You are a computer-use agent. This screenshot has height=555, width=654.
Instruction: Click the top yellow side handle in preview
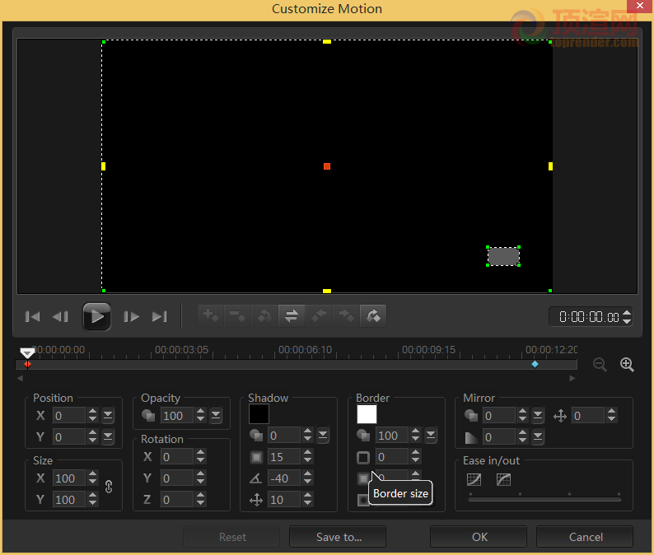pos(327,42)
